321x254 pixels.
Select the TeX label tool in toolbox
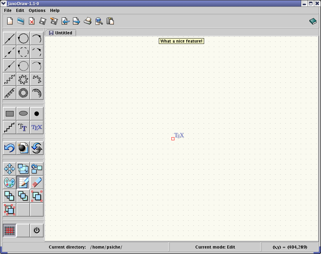[x=37, y=127]
